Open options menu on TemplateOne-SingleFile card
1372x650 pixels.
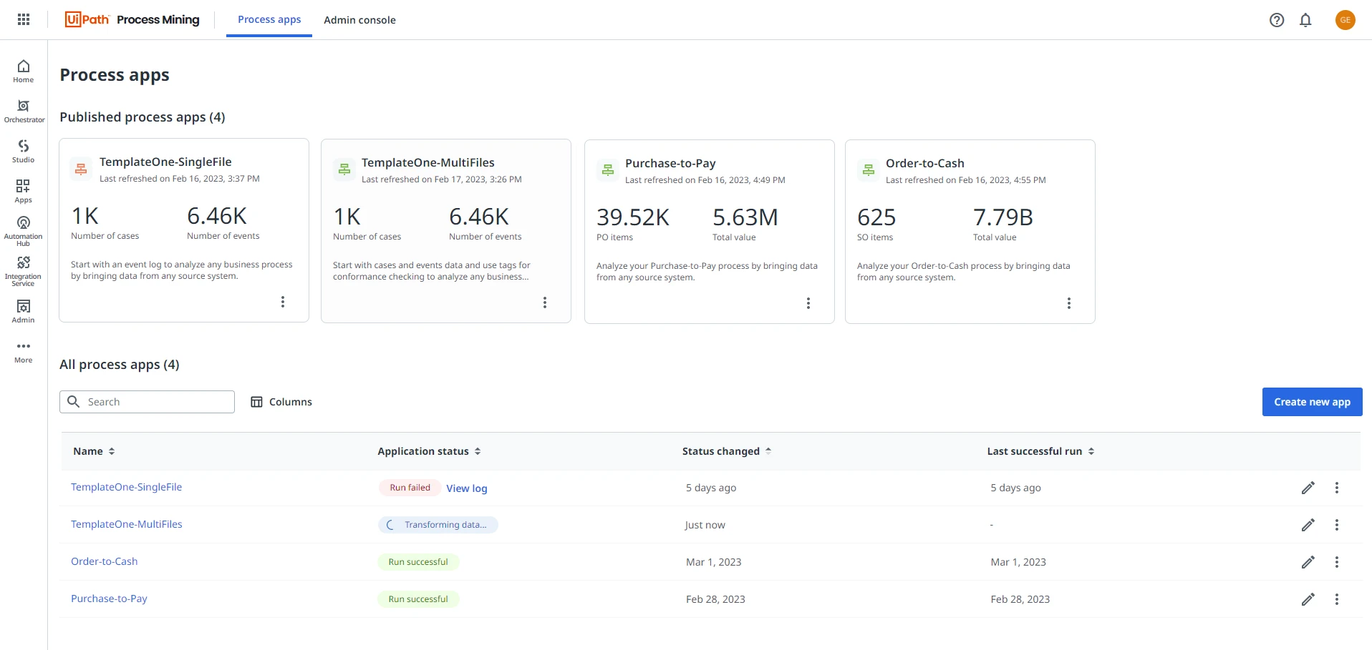[x=283, y=302]
